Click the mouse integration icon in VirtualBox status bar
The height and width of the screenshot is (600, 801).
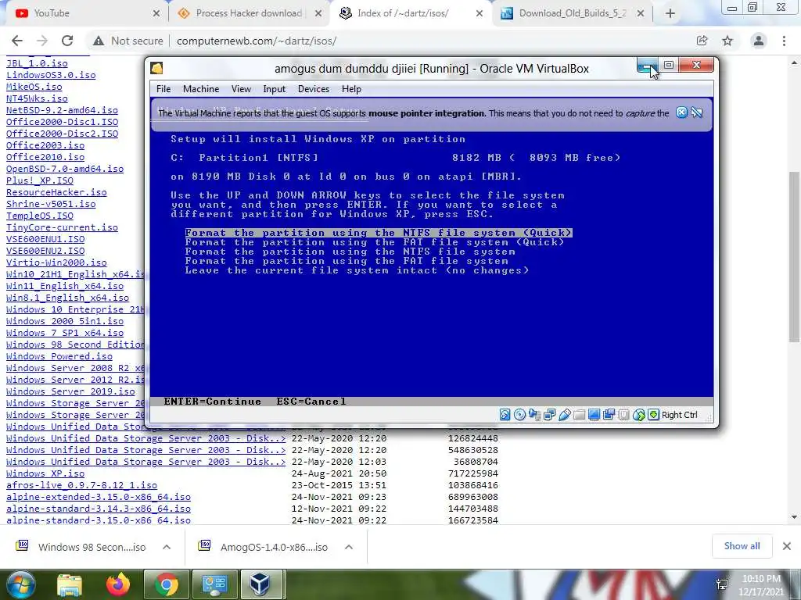[638, 415]
